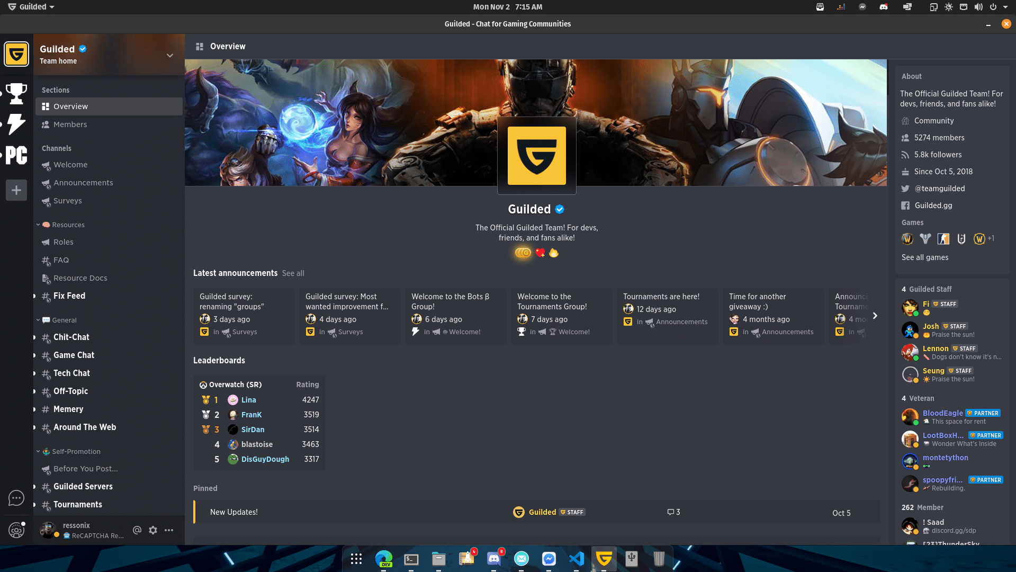Open the Guilded app menu in top bar
Image resolution: width=1016 pixels, height=572 pixels.
31,7
